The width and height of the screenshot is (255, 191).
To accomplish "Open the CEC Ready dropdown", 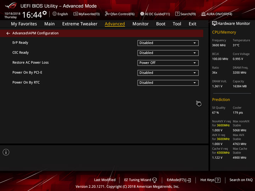I will pos(168,53).
